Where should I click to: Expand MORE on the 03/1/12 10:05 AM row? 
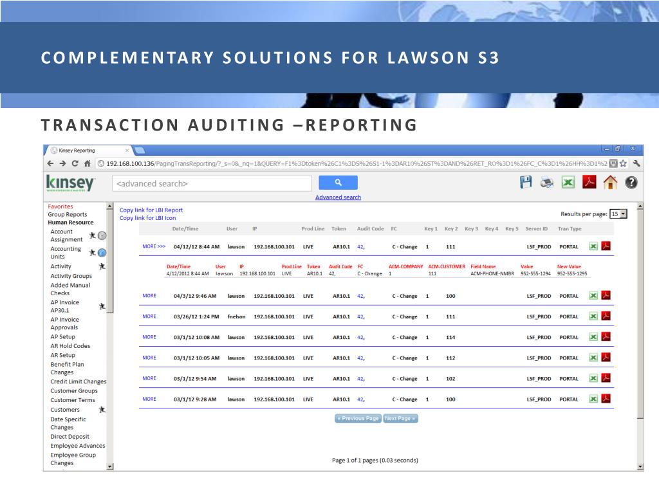tap(149, 358)
